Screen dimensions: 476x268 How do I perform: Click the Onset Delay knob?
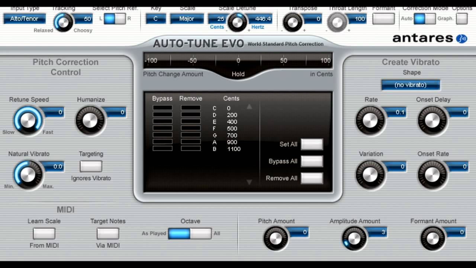432,121
